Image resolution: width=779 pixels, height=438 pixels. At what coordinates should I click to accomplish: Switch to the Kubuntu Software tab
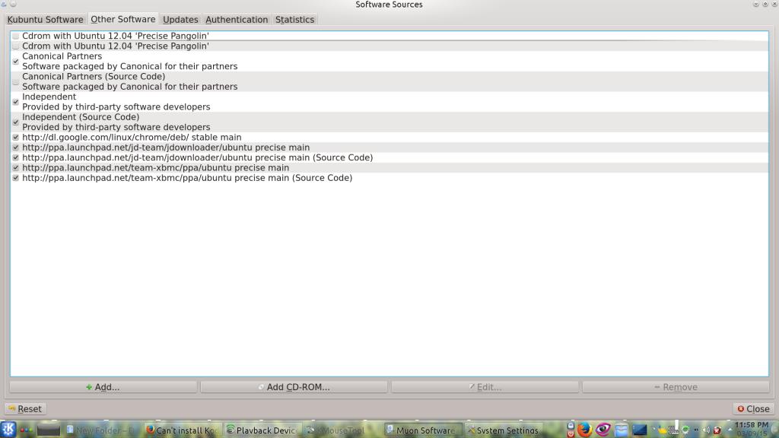click(45, 20)
